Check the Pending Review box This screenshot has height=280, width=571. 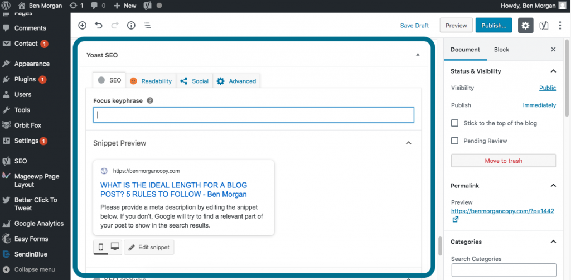[x=454, y=141]
